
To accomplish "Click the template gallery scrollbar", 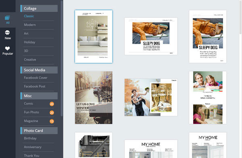I will (240, 17).
